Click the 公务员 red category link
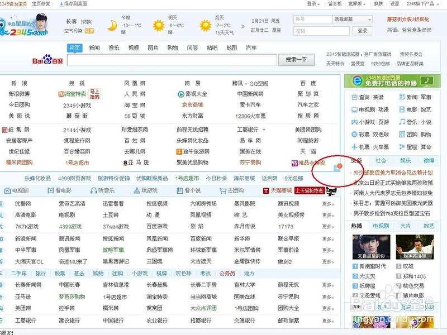The image size is (447, 335). tap(227, 274)
